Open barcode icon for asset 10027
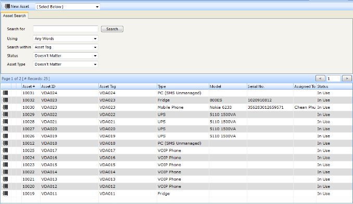Screen dimensions: 353x204 click(6, 129)
